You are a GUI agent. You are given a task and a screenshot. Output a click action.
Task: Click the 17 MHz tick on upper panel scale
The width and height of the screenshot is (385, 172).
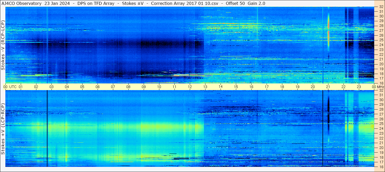pos(381,78)
